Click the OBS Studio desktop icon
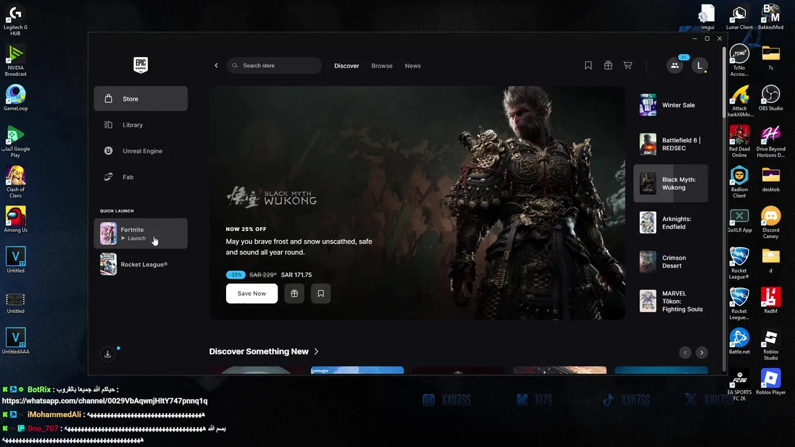 771,98
